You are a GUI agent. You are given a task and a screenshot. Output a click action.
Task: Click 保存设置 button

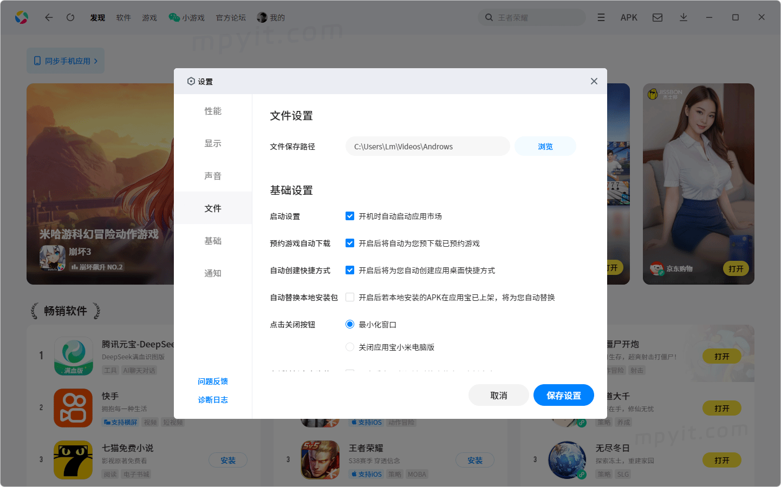564,396
